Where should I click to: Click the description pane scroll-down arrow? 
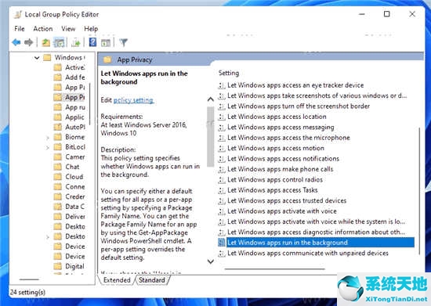[x=211, y=261]
